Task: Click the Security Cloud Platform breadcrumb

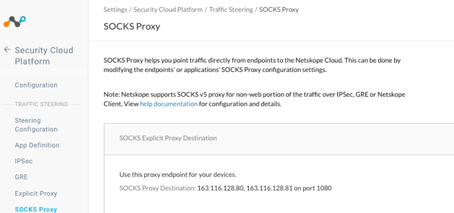Action: click(x=168, y=10)
